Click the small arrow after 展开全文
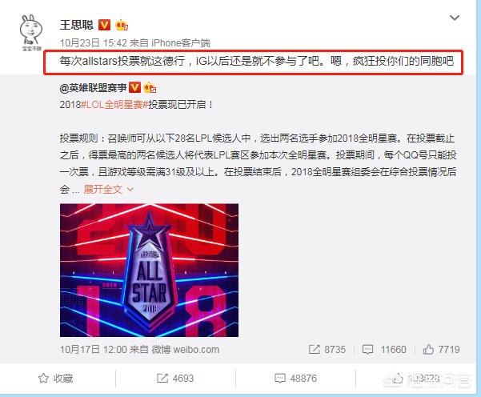The width and height of the screenshot is (481, 397). pyautogui.click(x=130, y=190)
